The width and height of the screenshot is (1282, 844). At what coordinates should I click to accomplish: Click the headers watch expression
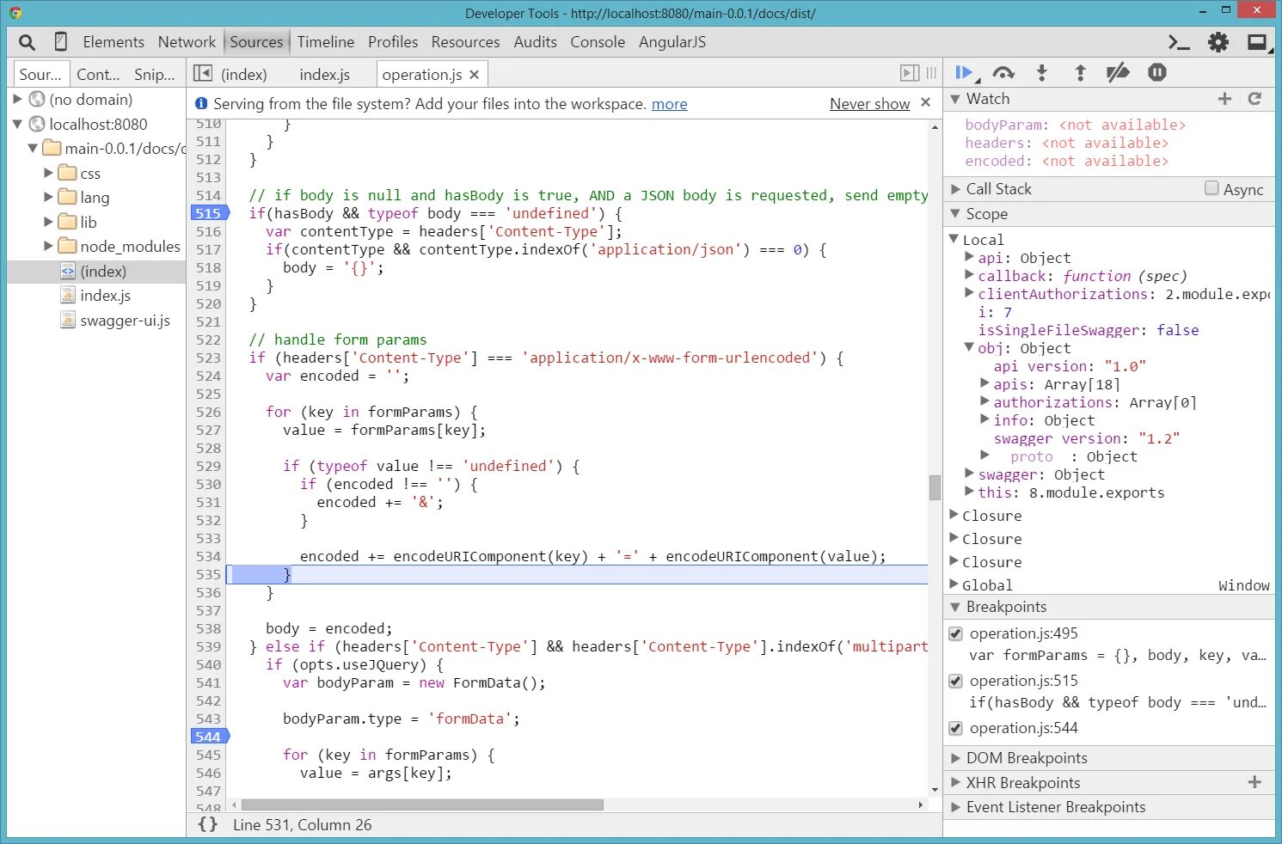pos(1066,143)
